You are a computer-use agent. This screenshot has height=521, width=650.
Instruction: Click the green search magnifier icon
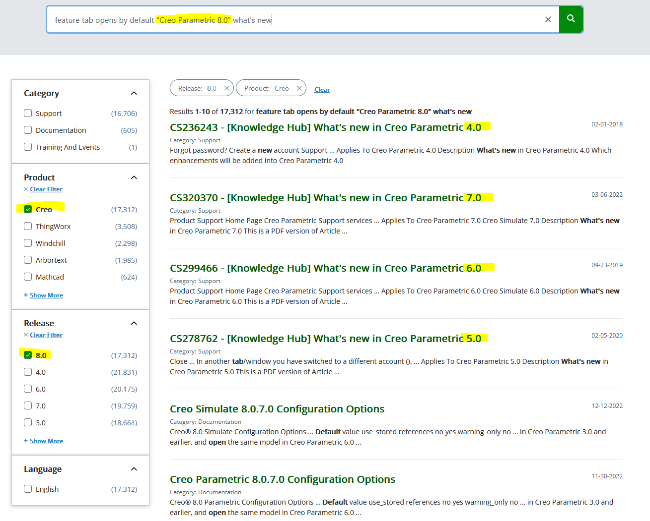point(570,19)
